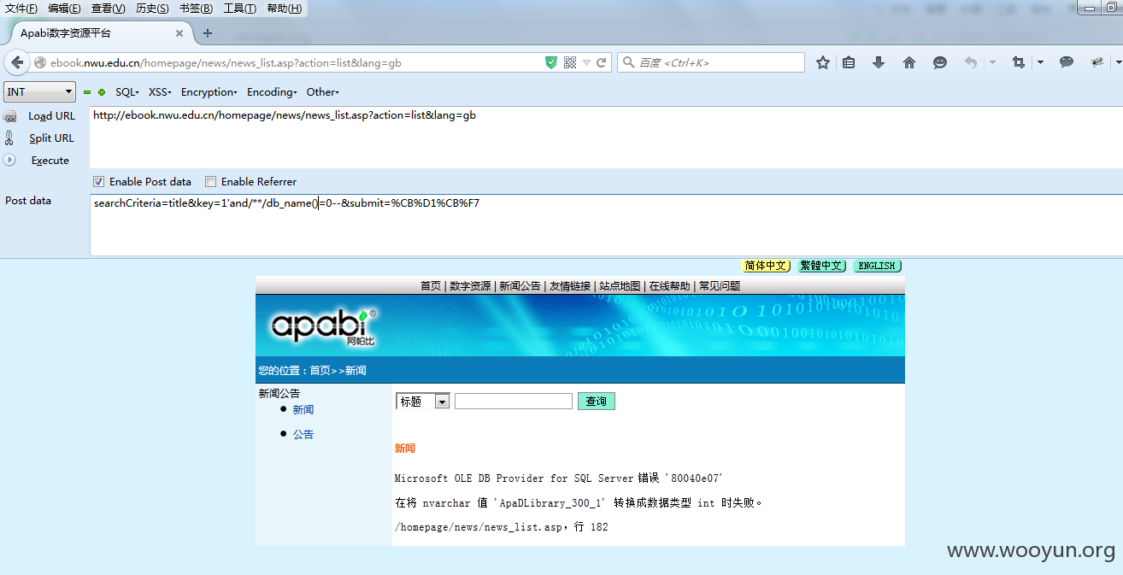The image size is (1123, 575).
Task: Open the 常见问题 navigation link
Action: tap(720, 286)
